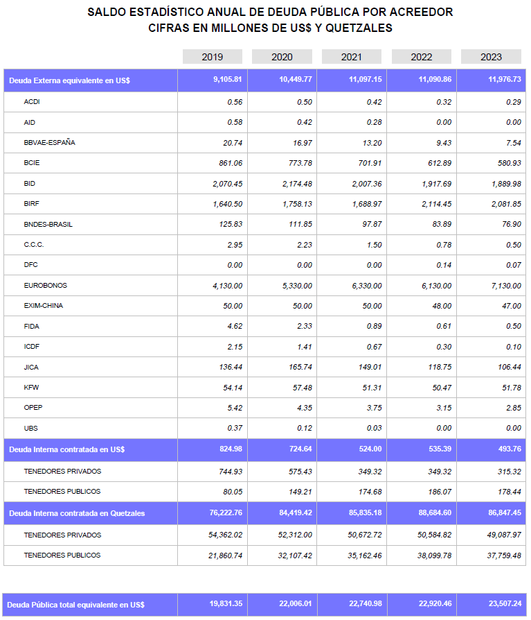Select the total public debt value for 2023
This screenshot has height=620, width=531.
click(504, 605)
